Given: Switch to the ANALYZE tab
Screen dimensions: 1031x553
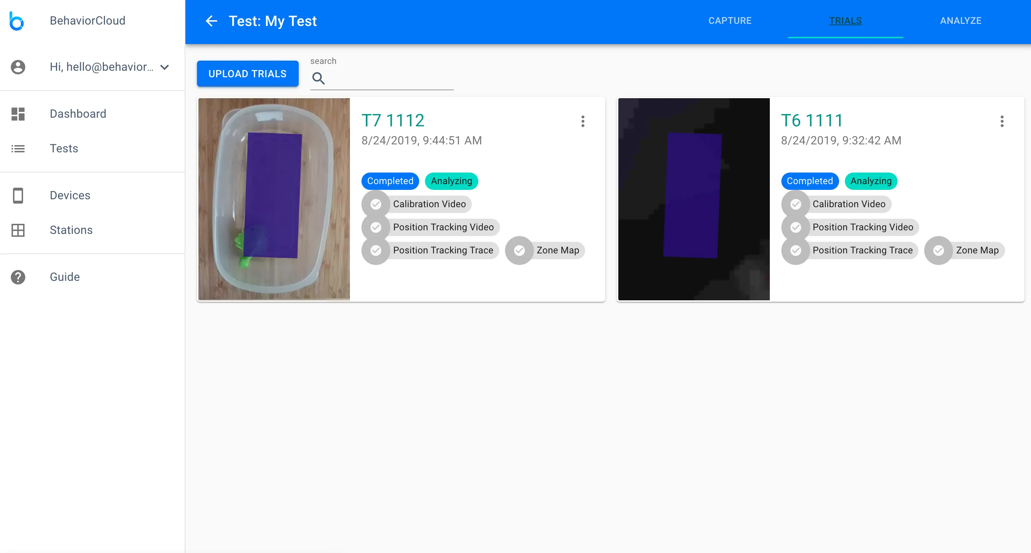Looking at the screenshot, I should tap(961, 21).
